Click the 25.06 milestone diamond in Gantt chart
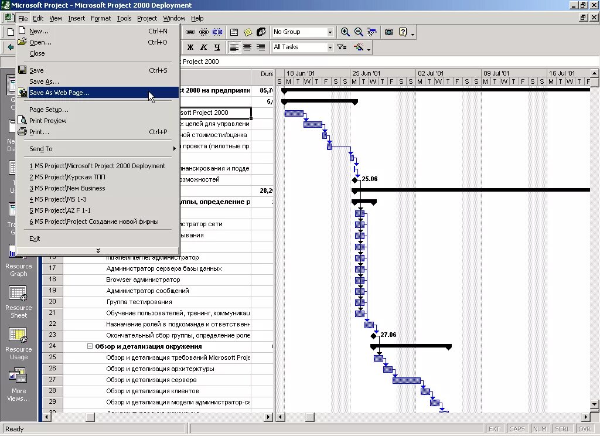This screenshot has height=436, width=600. [x=354, y=179]
